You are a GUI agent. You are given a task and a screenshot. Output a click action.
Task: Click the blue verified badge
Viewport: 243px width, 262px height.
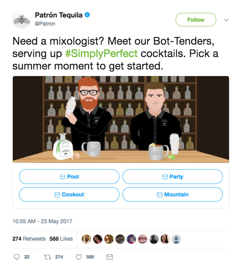87,15
